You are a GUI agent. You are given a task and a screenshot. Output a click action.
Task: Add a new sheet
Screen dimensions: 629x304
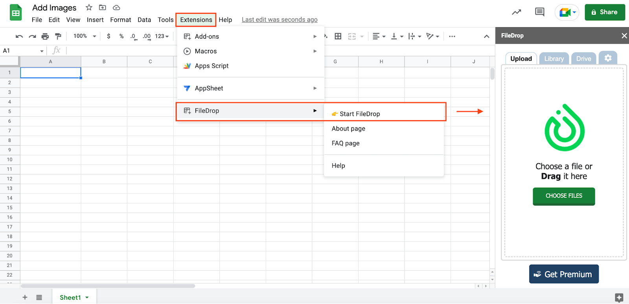(25, 297)
